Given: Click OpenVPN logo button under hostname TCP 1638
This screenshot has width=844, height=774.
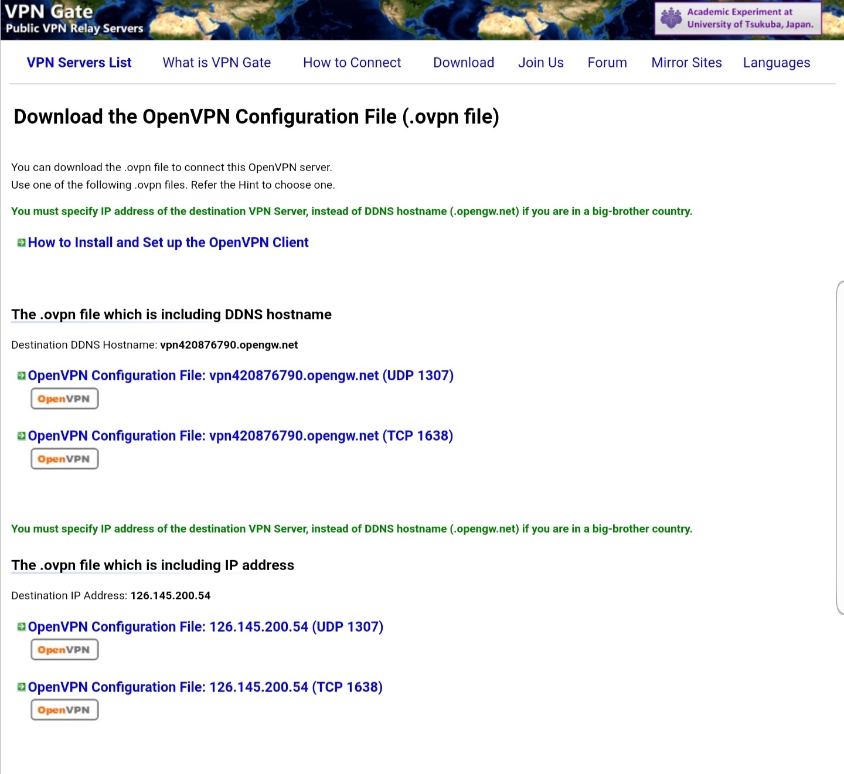Looking at the screenshot, I should tap(64, 459).
